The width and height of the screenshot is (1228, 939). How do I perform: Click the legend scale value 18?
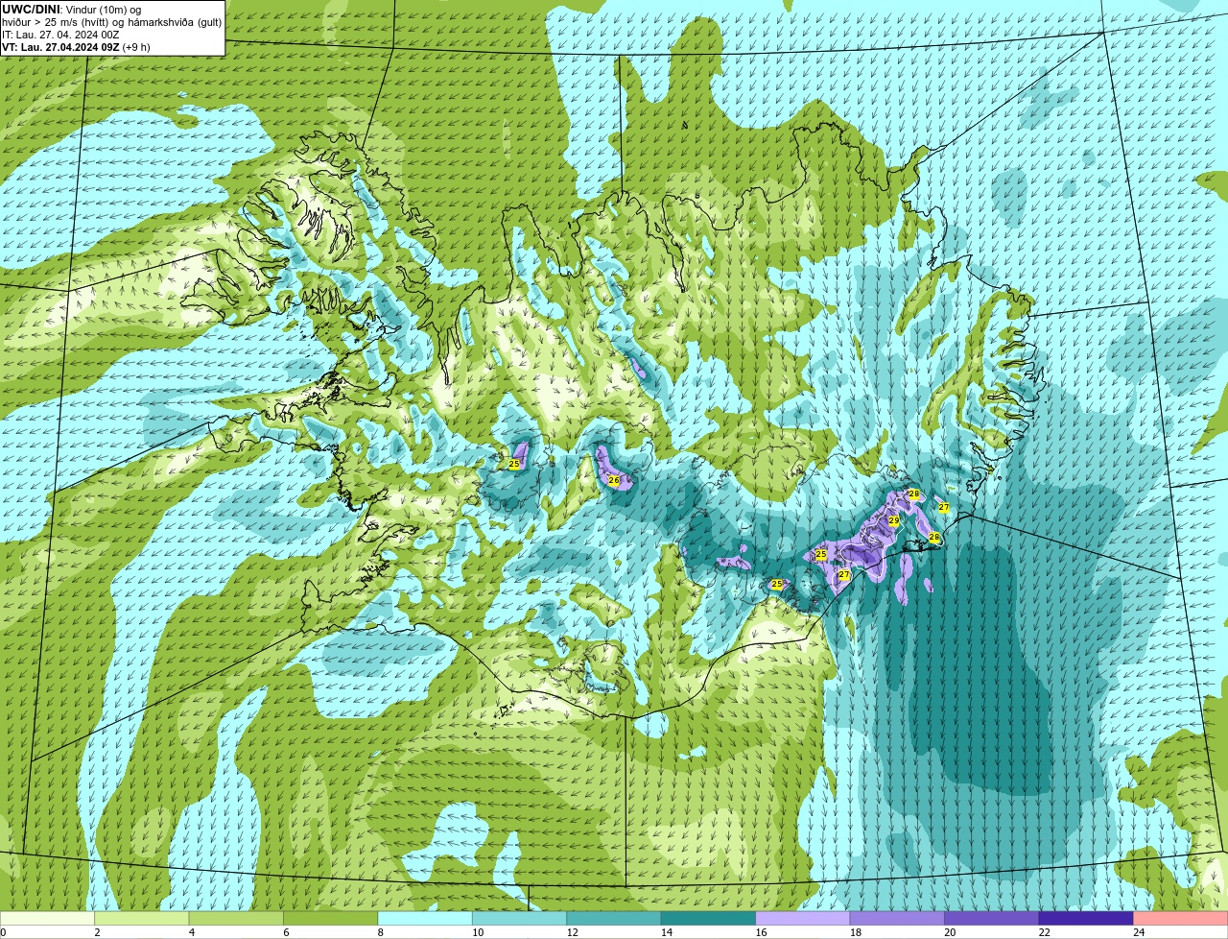click(855, 932)
